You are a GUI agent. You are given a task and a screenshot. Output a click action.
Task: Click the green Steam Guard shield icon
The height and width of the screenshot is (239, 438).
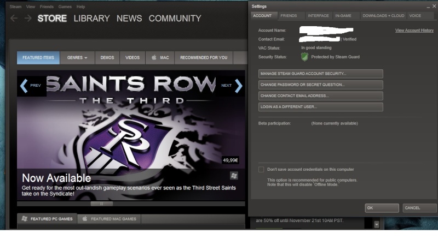click(x=304, y=57)
